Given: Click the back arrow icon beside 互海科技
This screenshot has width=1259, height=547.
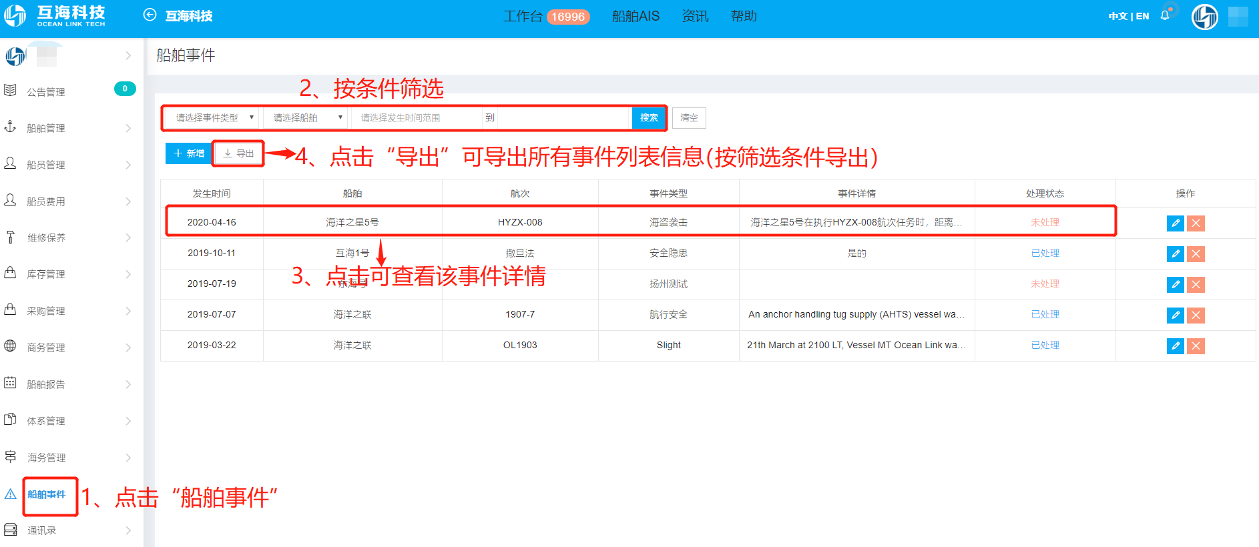Looking at the screenshot, I should point(150,15).
